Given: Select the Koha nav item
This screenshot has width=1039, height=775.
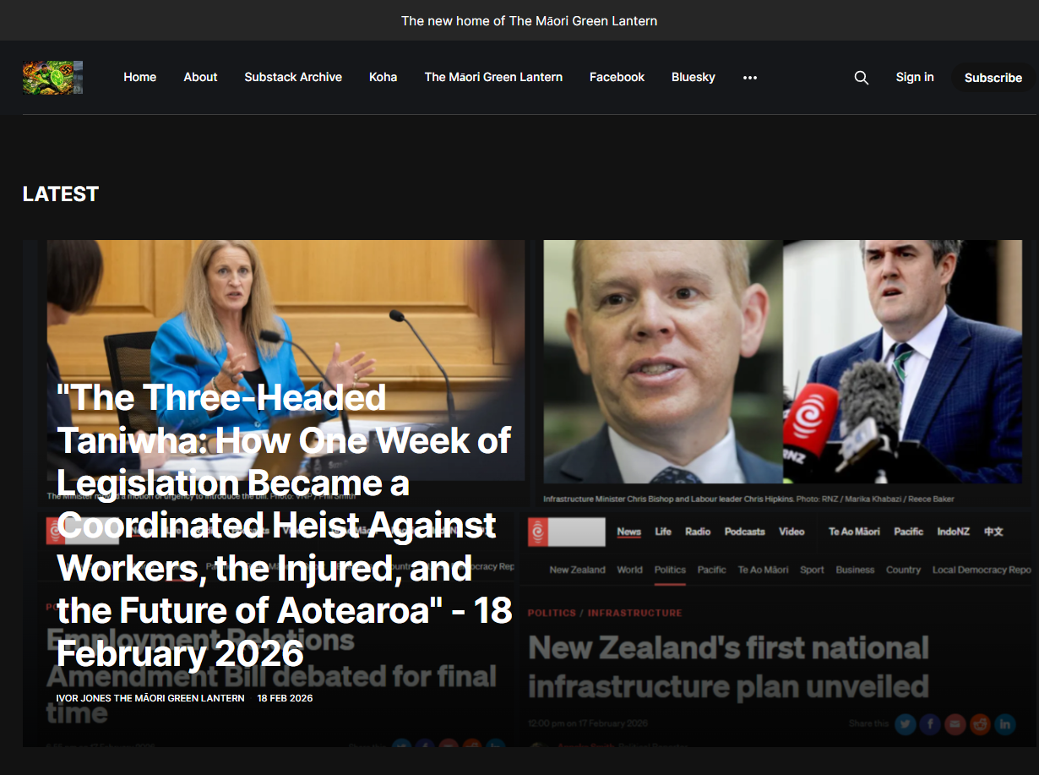Looking at the screenshot, I should point(384,77).
